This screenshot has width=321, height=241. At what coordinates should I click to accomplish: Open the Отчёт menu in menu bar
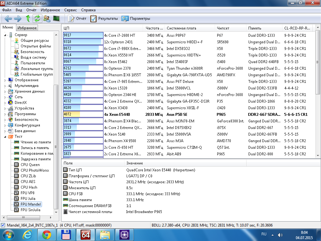point(31,10)
